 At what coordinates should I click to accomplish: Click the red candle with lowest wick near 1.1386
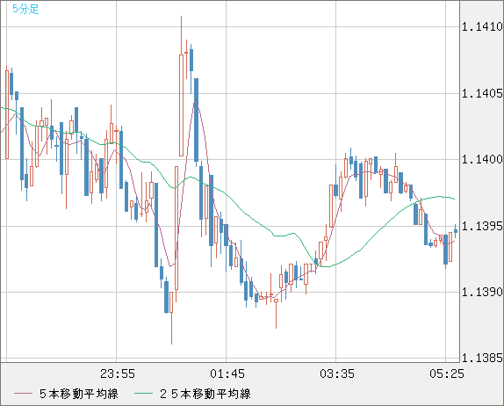(171, 302)
